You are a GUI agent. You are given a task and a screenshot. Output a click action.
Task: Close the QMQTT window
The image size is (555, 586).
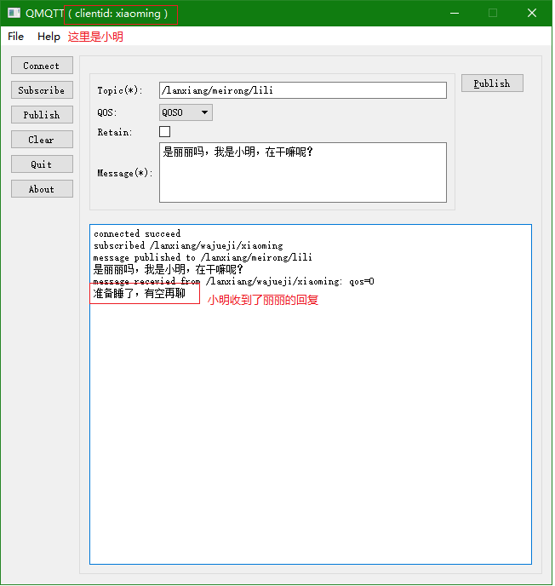[532, 13]
